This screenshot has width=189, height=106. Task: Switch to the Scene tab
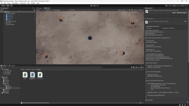pos(39,8)
